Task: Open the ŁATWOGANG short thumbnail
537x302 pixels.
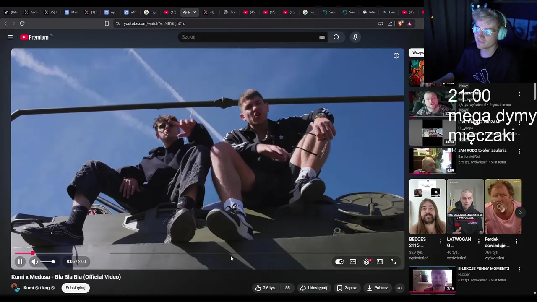Action: (465, 206)
